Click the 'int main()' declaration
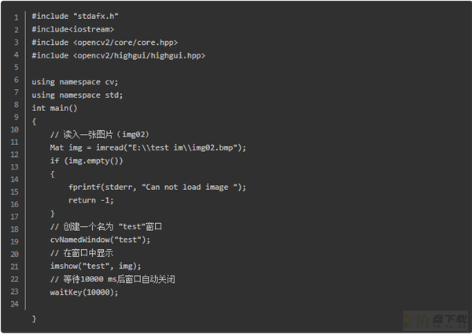 [55, 108]
